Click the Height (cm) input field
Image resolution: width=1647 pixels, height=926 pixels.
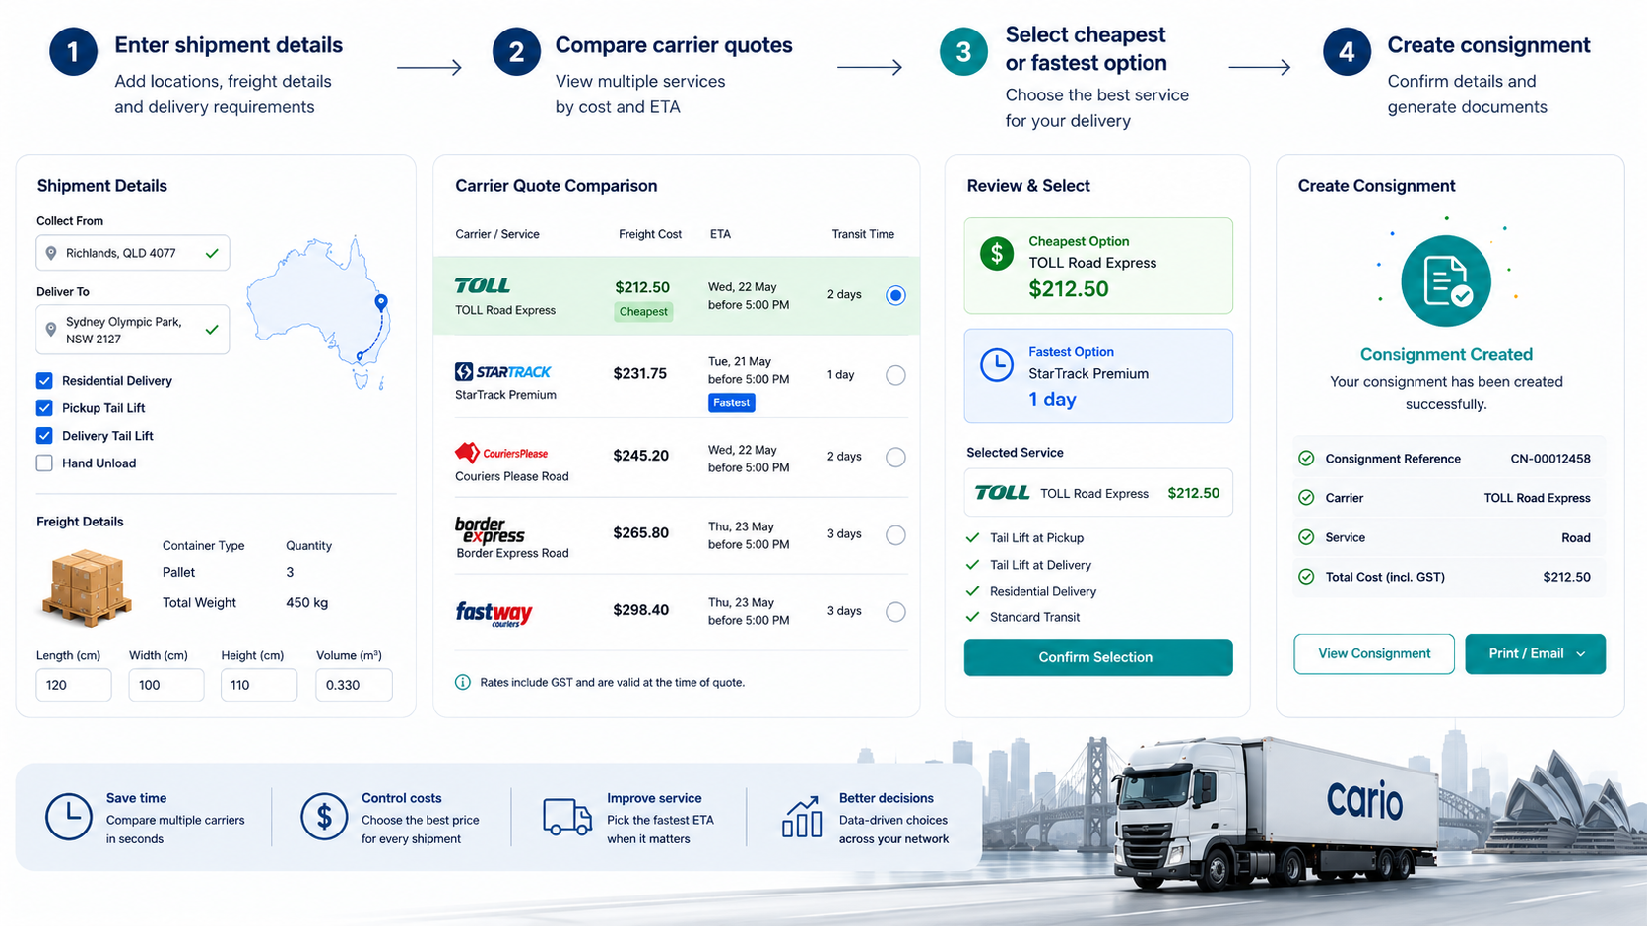tap(259, 685)
